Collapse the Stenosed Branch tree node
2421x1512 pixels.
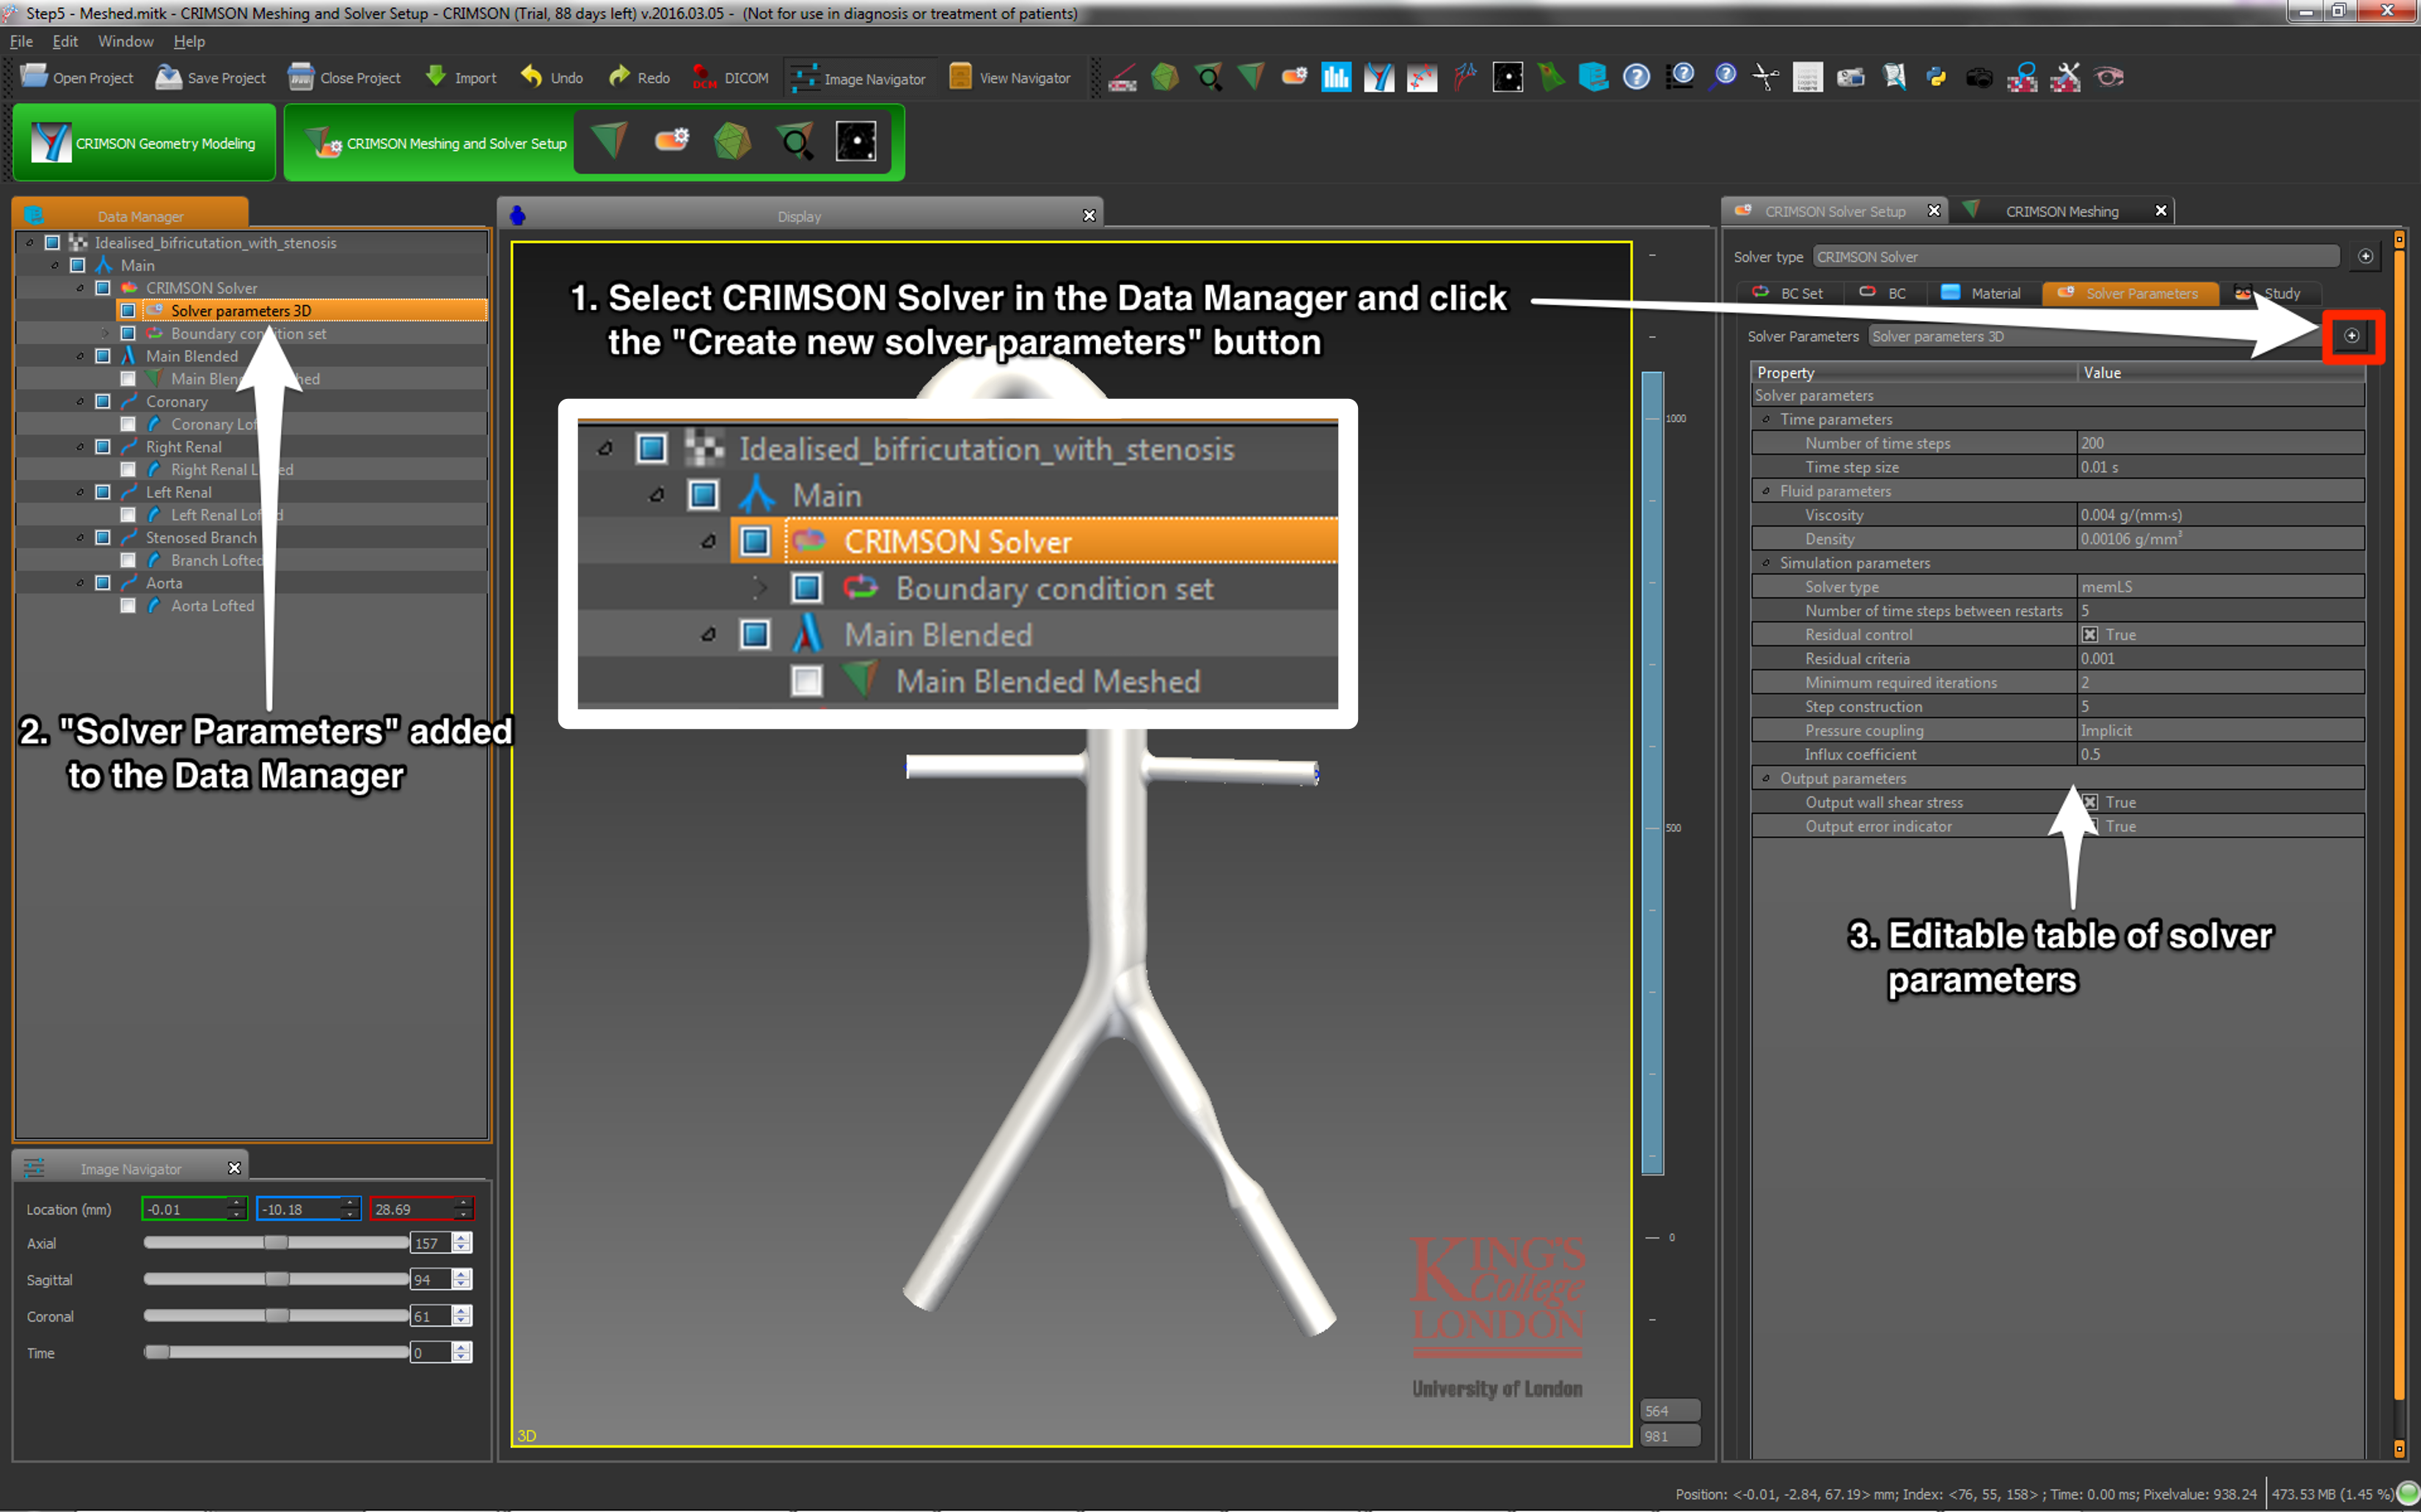[x=80, y=538]
